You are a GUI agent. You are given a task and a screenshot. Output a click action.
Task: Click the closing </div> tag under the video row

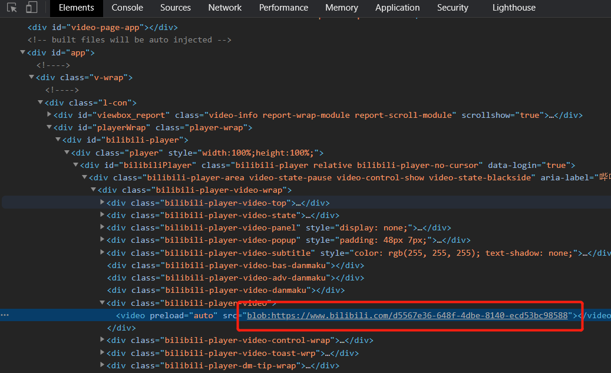pos(121,328)
